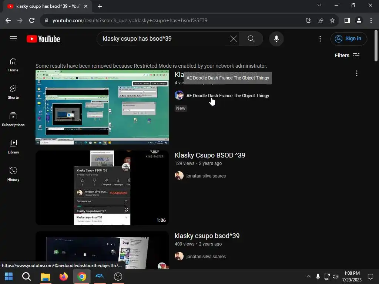The height and width of the screenshot is (284, 379).
Task: Open Home in the sidebar
Action: [13, 65]
